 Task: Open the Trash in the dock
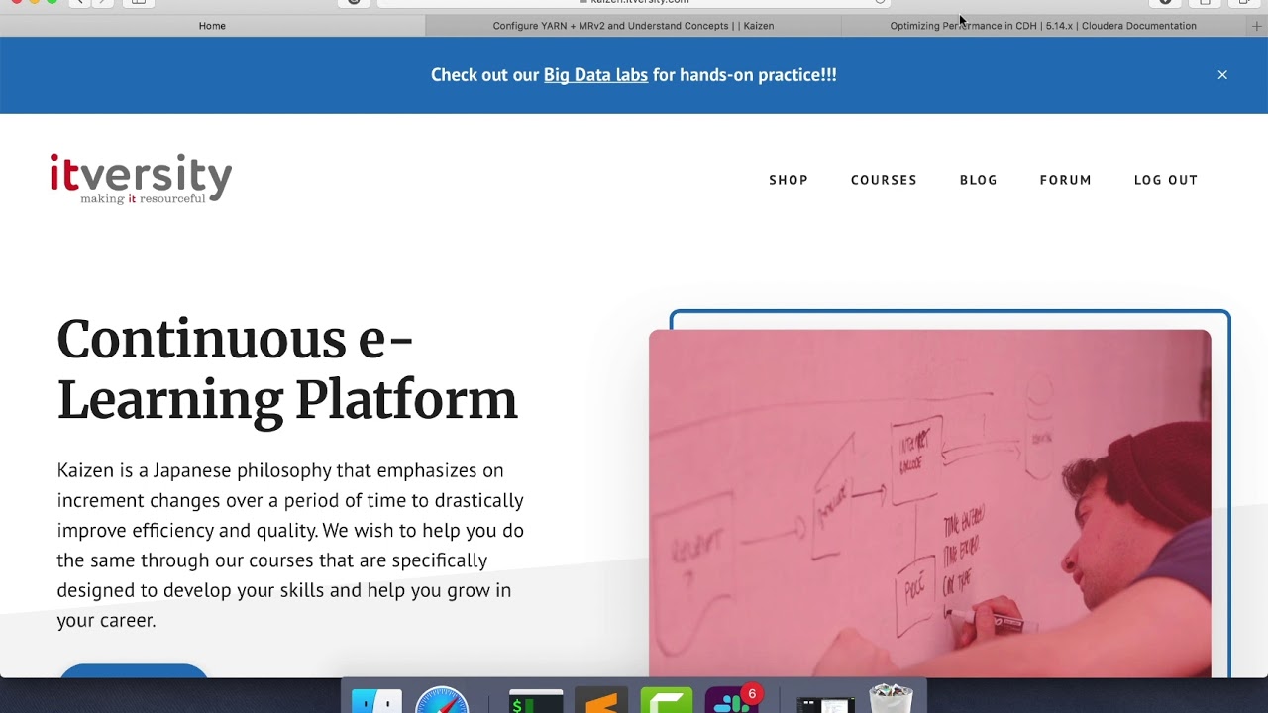coord(891,699)
